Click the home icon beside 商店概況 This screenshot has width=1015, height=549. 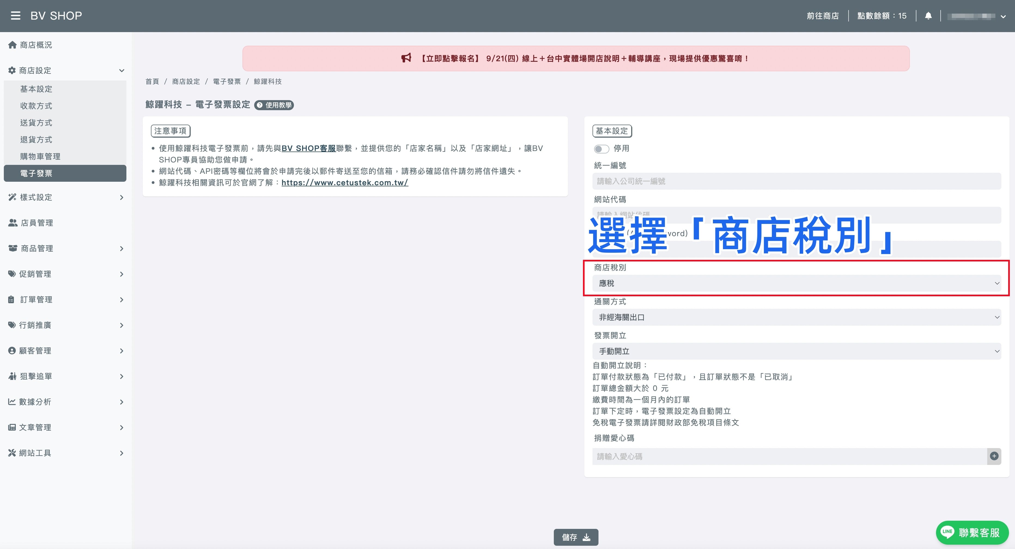click(x=12, y=45)
